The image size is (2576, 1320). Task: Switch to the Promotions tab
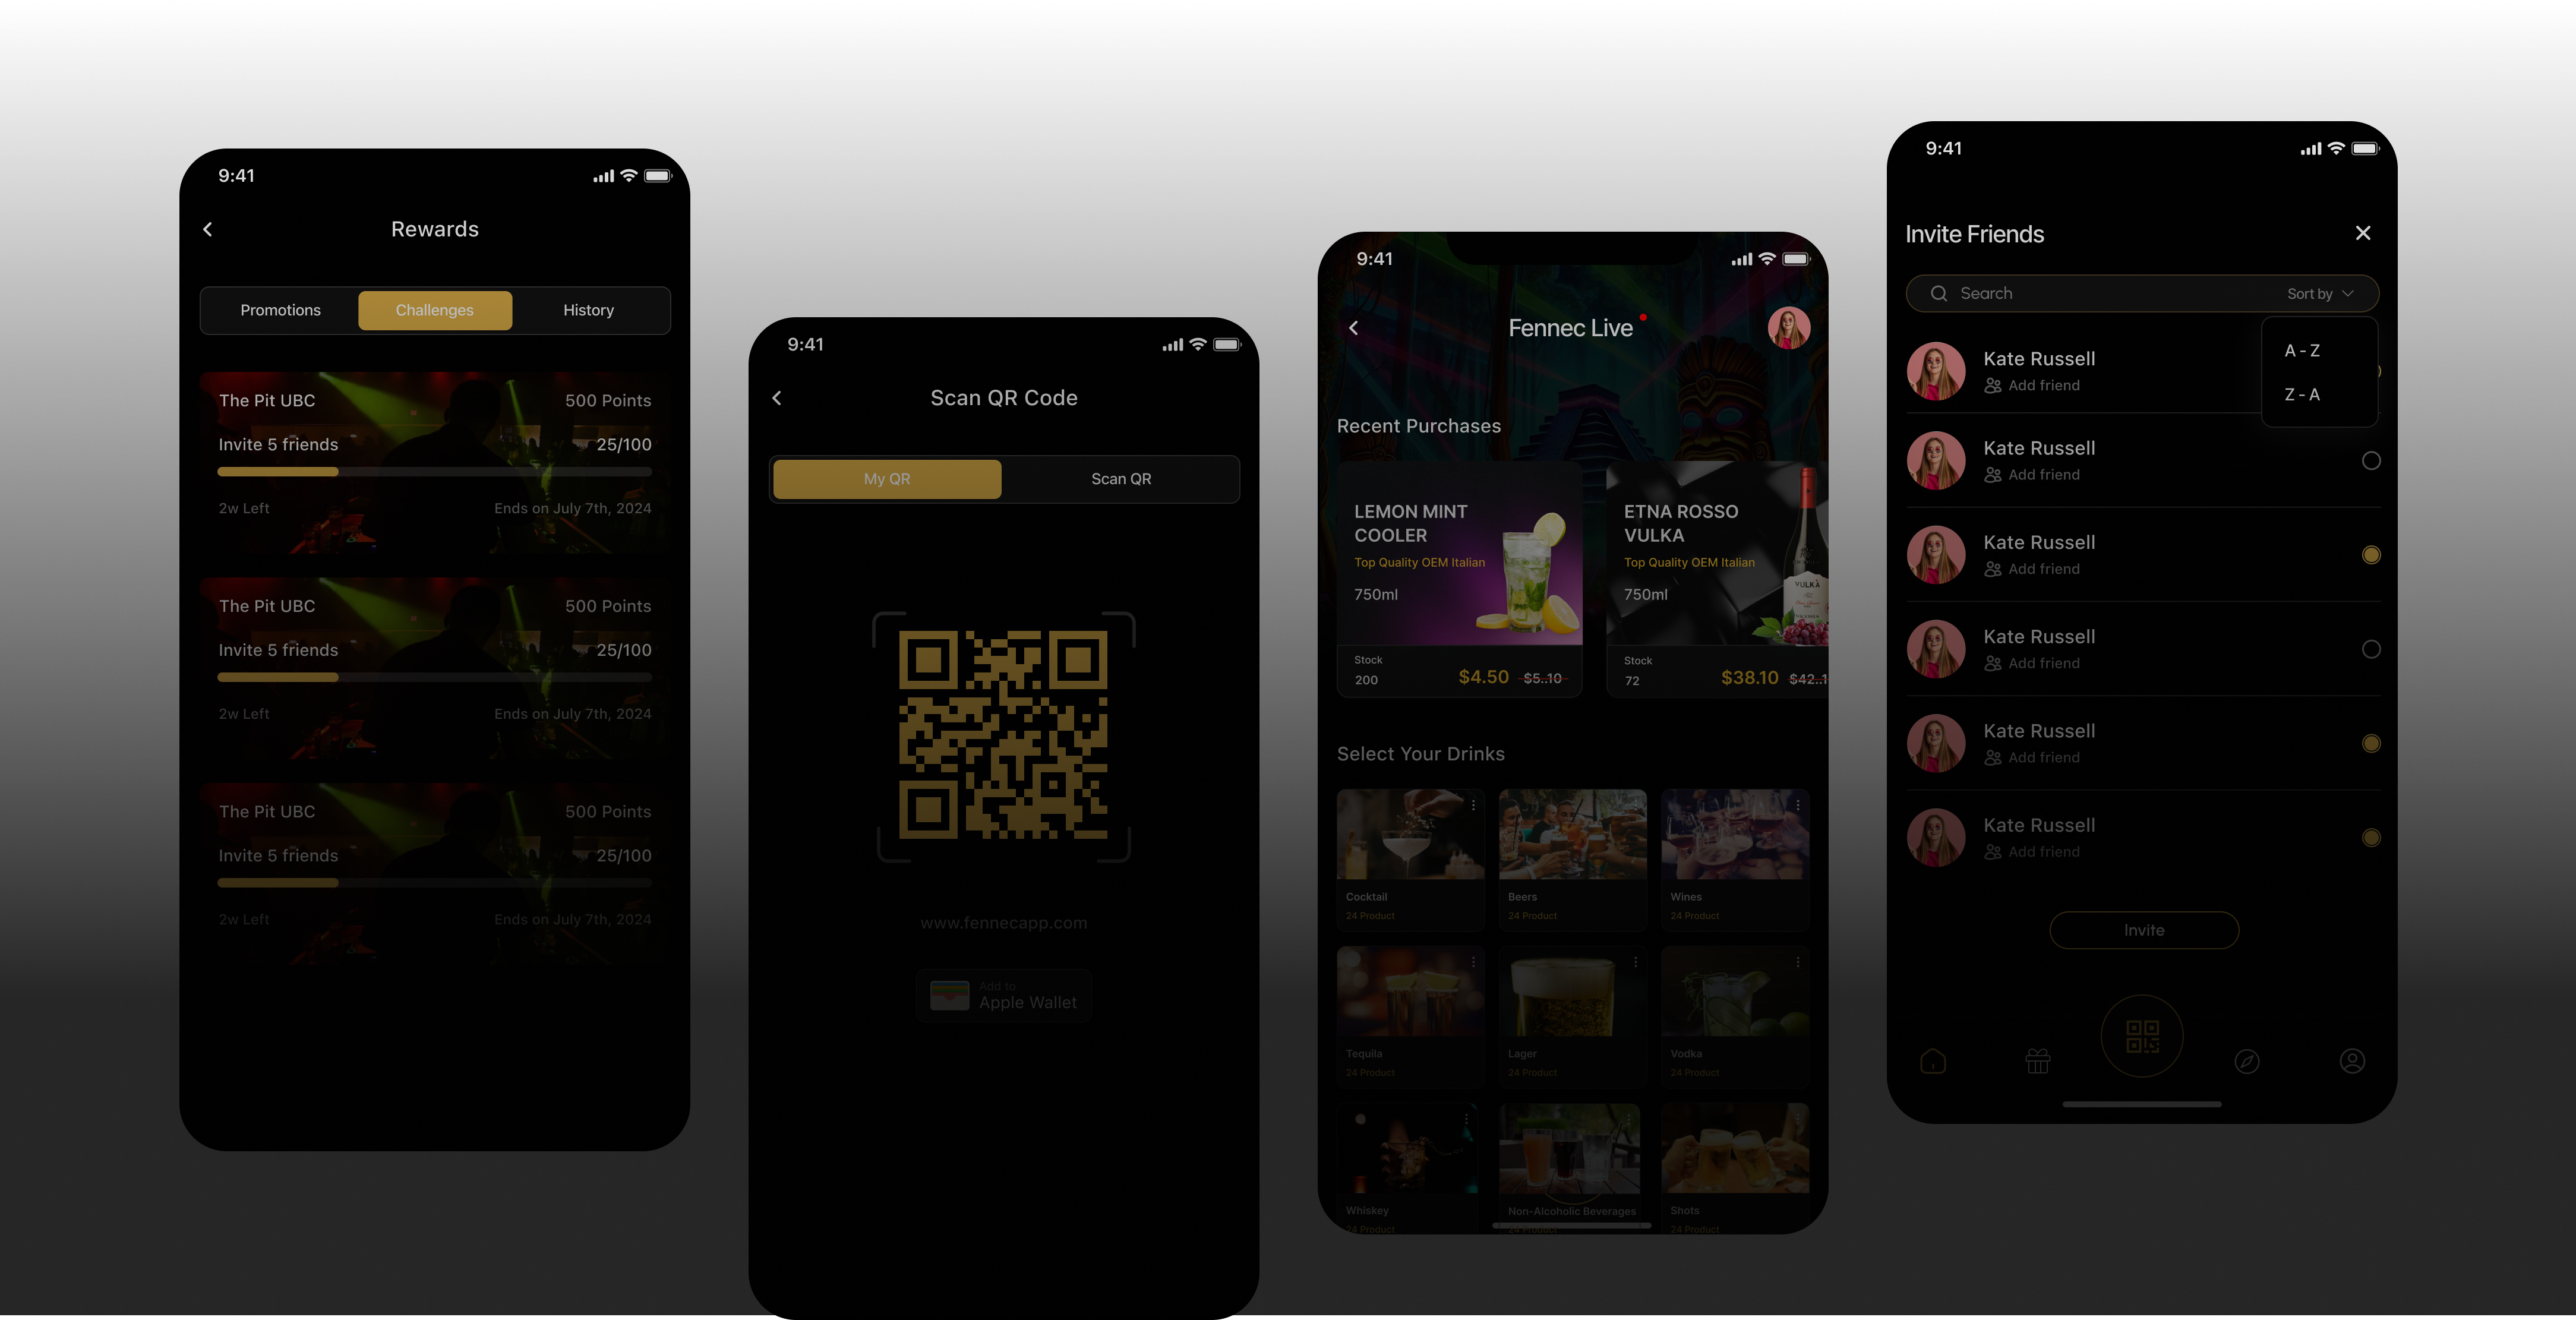[x=280, y=310]
